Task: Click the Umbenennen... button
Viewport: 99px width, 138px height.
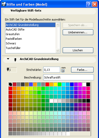Action: [78, 32]
